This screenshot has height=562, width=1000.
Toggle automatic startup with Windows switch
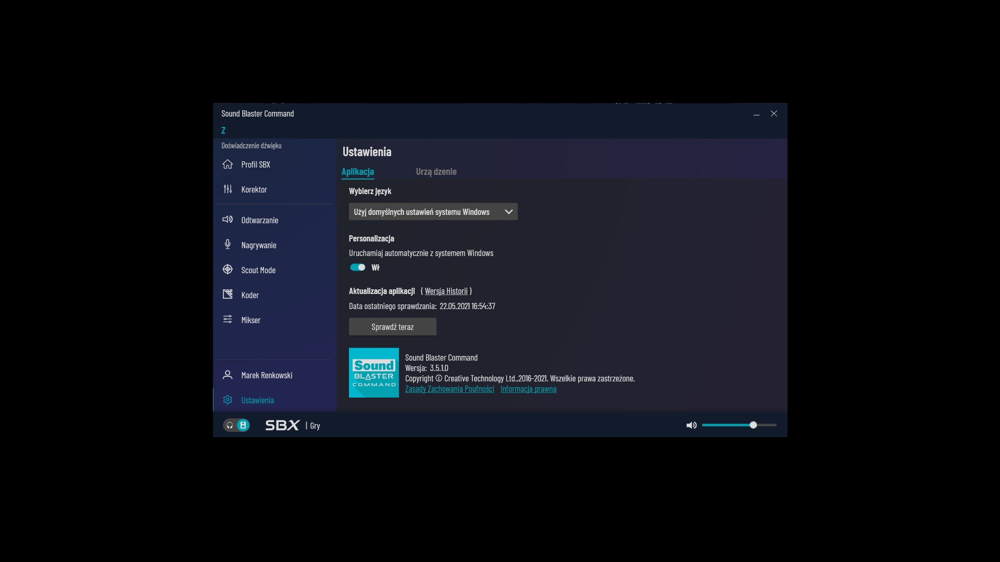pos(358,267)
